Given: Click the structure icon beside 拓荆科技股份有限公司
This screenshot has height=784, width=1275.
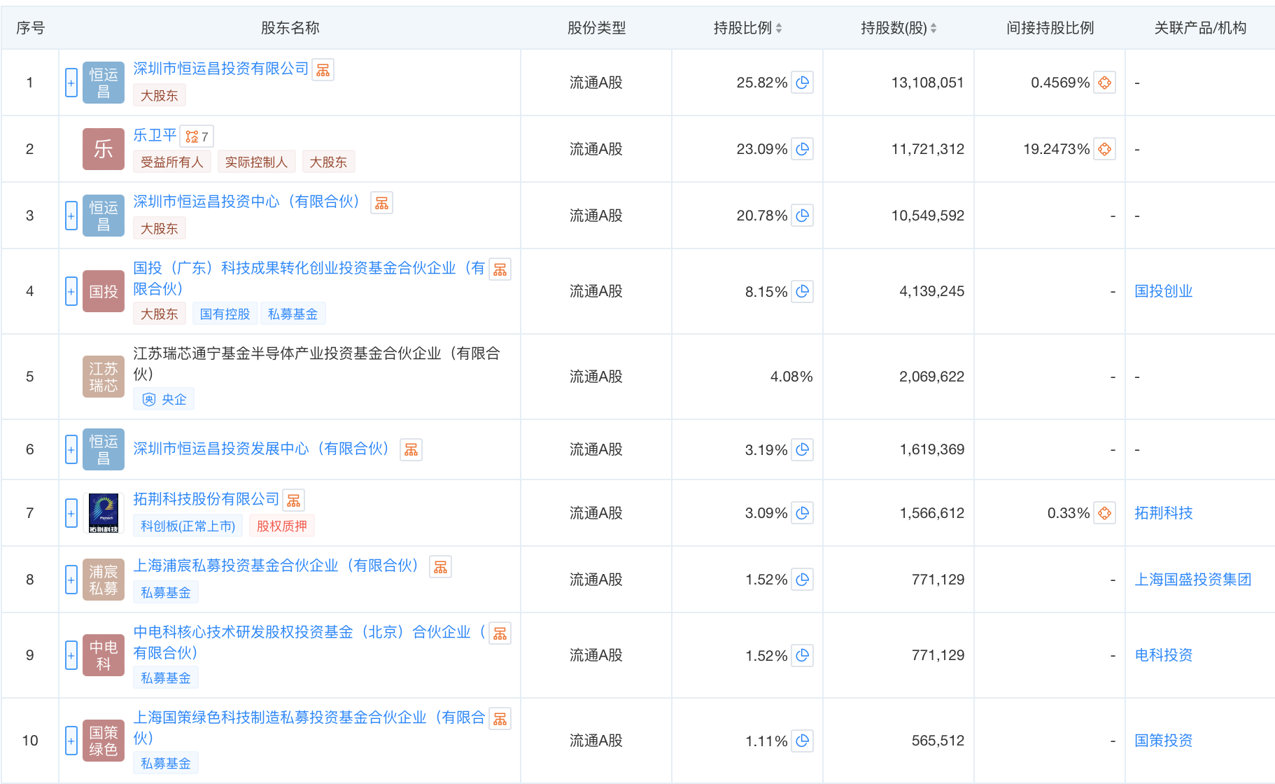Looking at the screenshot, I should coord(293,500).
